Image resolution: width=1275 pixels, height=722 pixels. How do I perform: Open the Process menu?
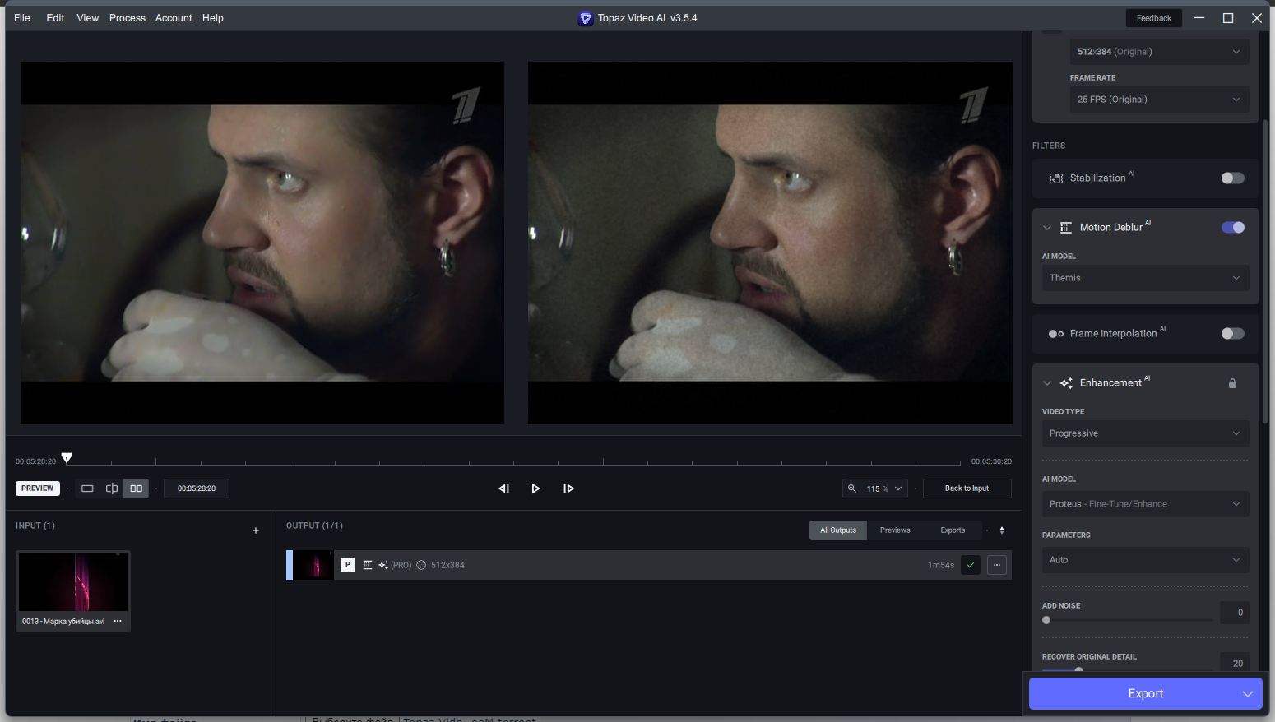[128, 18]
